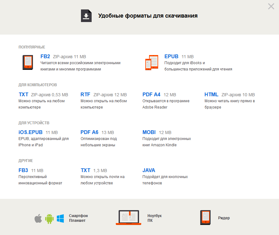Click the ДРУГИЕ section heading
Viewport: 279px width, 235px height.
[x=26, y=161]
